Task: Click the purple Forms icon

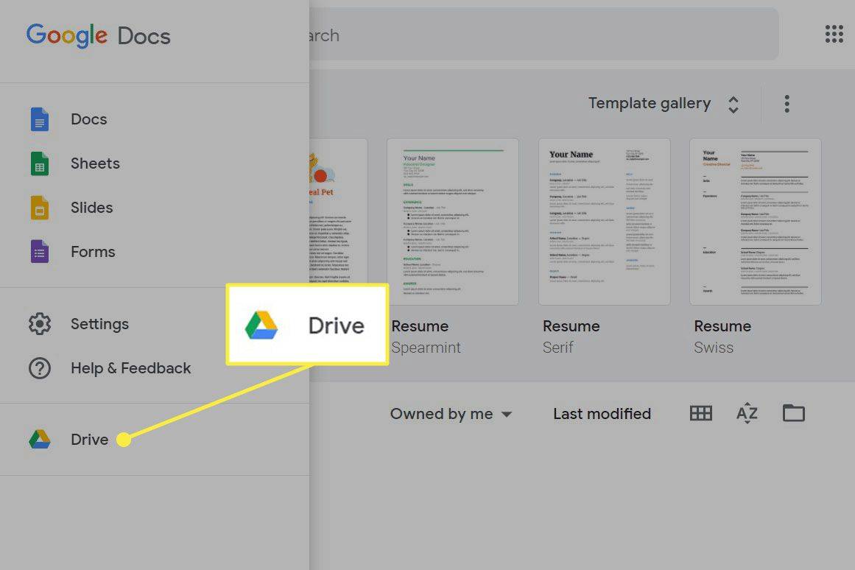Action: tap(39, 252)
